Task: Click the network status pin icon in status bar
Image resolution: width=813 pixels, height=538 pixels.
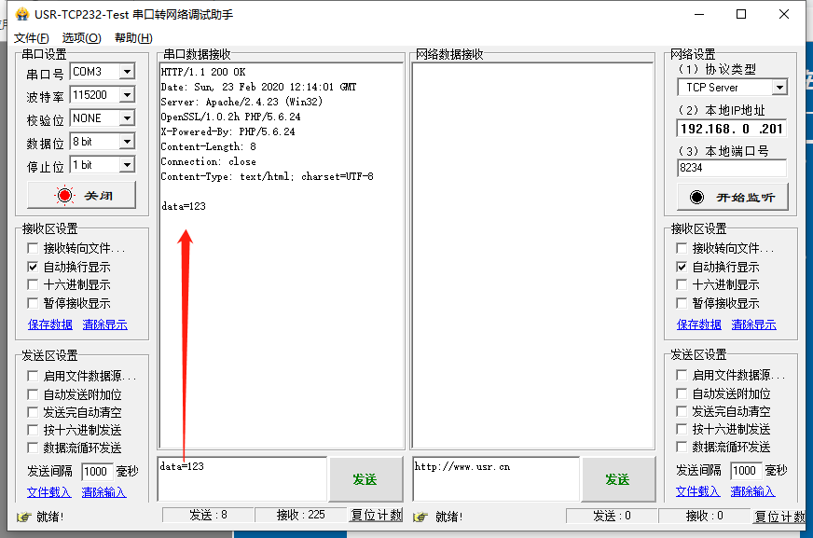Action: [x=420, y=516]
